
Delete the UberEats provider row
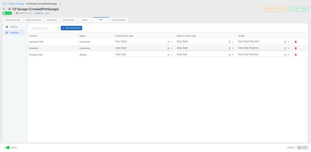coord(295,48)
